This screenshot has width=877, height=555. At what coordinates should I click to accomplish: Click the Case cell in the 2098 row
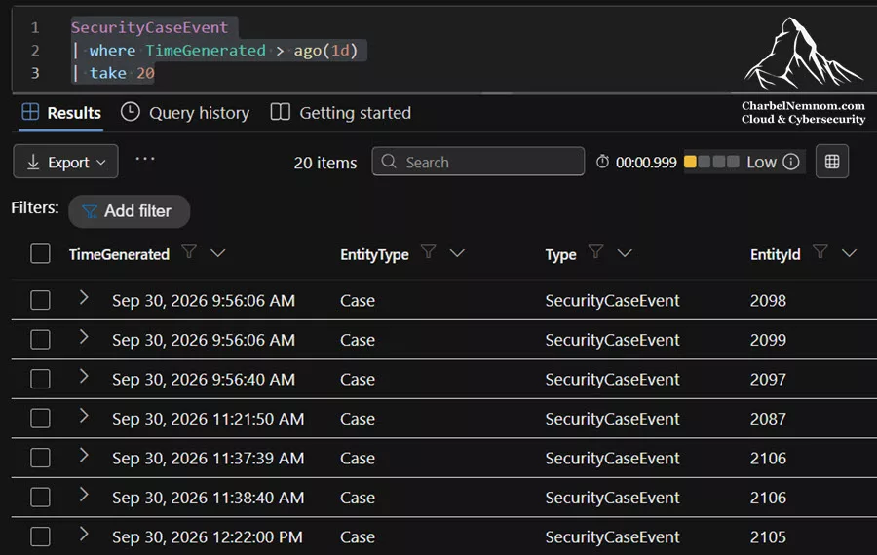point(358,301)
